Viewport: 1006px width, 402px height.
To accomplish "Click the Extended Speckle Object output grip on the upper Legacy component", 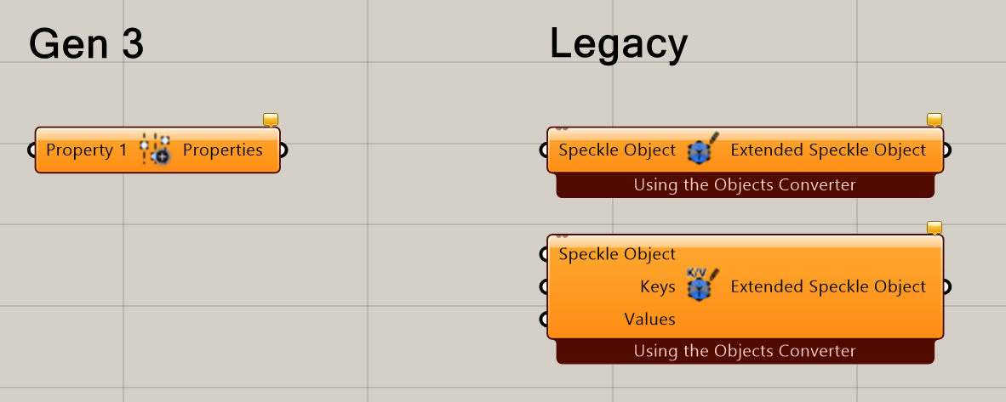I will point(947,150).
